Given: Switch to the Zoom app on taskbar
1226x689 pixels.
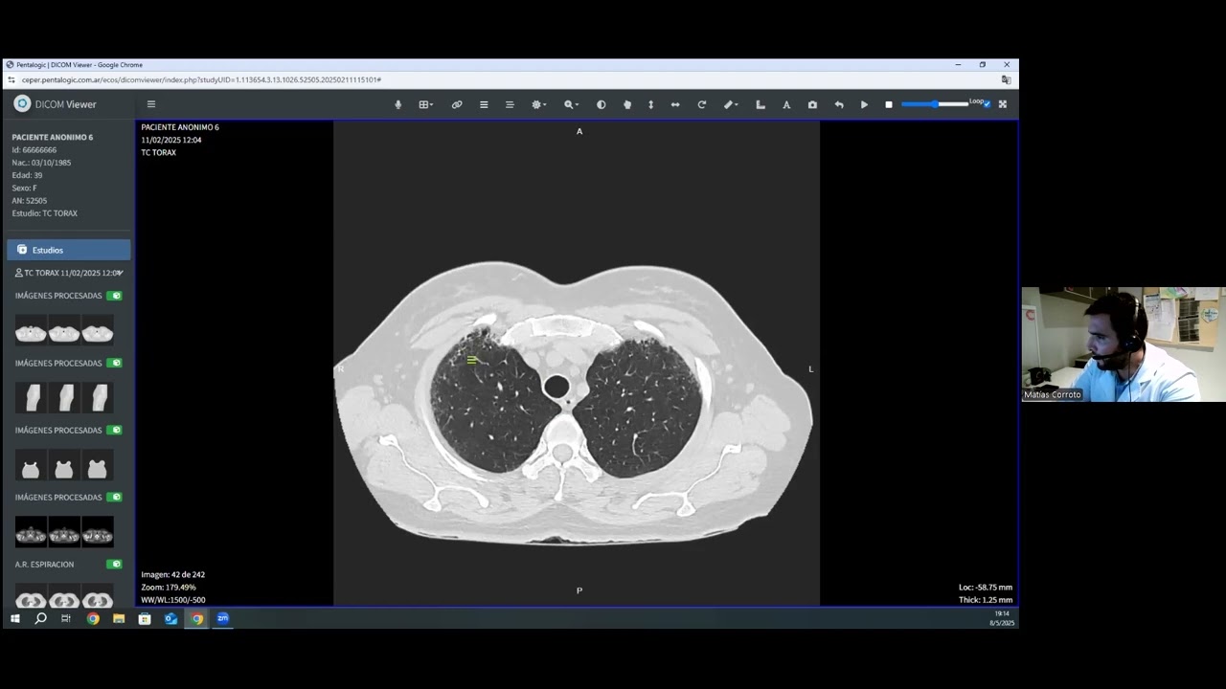Looking at the screenshot, I should pos(222,618).
